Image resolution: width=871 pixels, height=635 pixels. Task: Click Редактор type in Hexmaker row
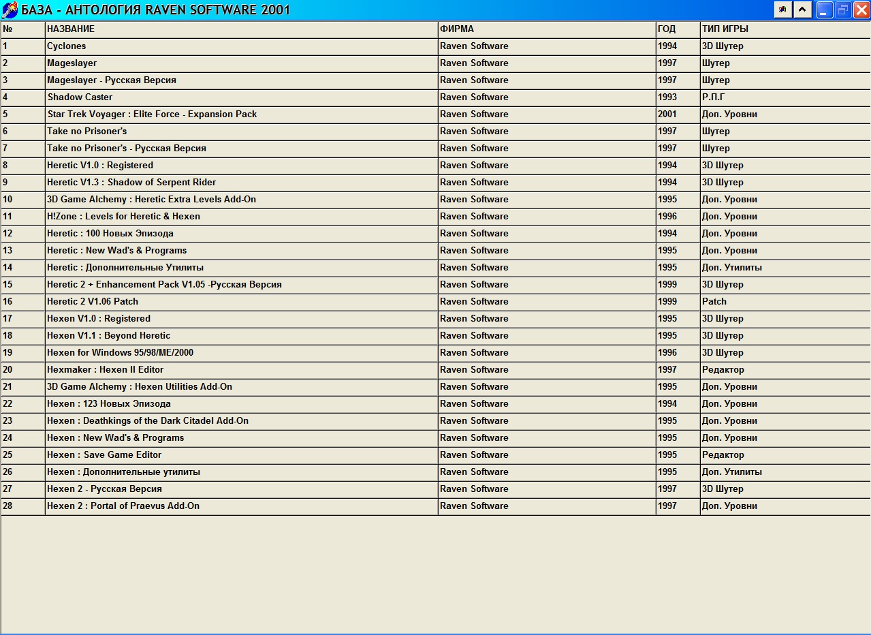pyautogui.click(x=723, y=370)
